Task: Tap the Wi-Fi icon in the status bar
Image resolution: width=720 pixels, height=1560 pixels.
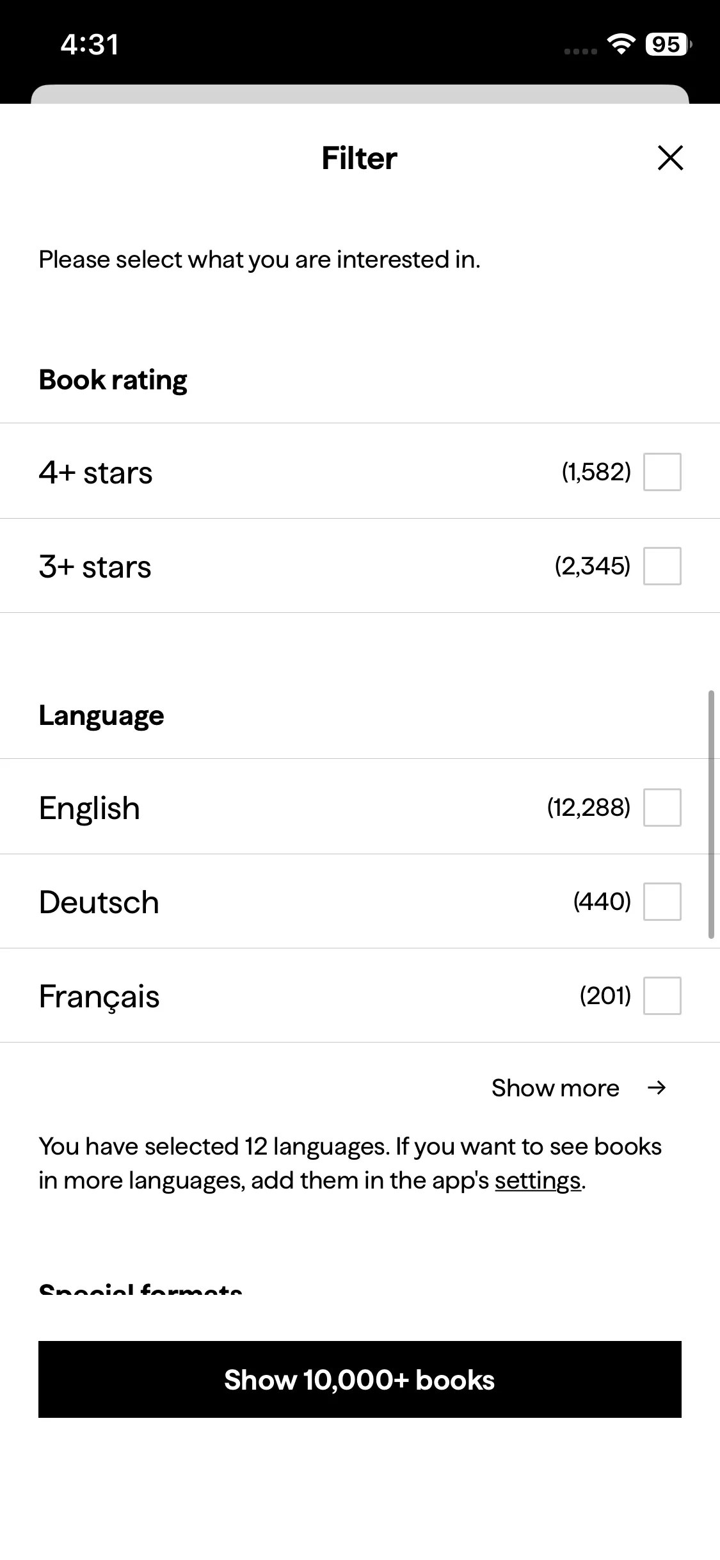Action: (x=620, y=44)
